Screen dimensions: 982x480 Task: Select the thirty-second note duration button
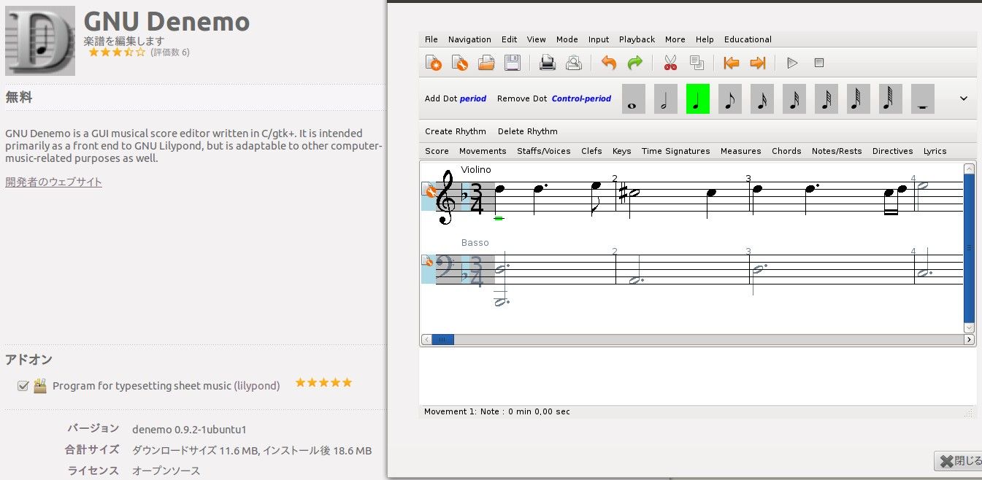[x=794, y=98]
